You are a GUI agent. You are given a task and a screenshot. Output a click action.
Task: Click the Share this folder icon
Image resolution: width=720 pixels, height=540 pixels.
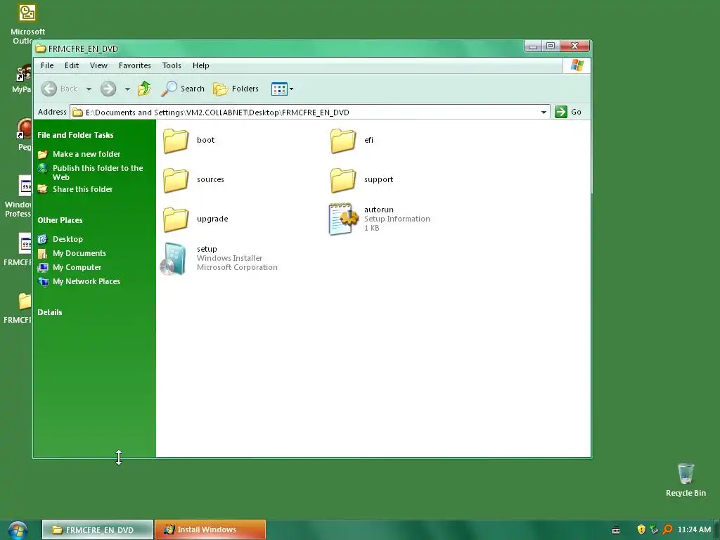click(x=43, y=188)
